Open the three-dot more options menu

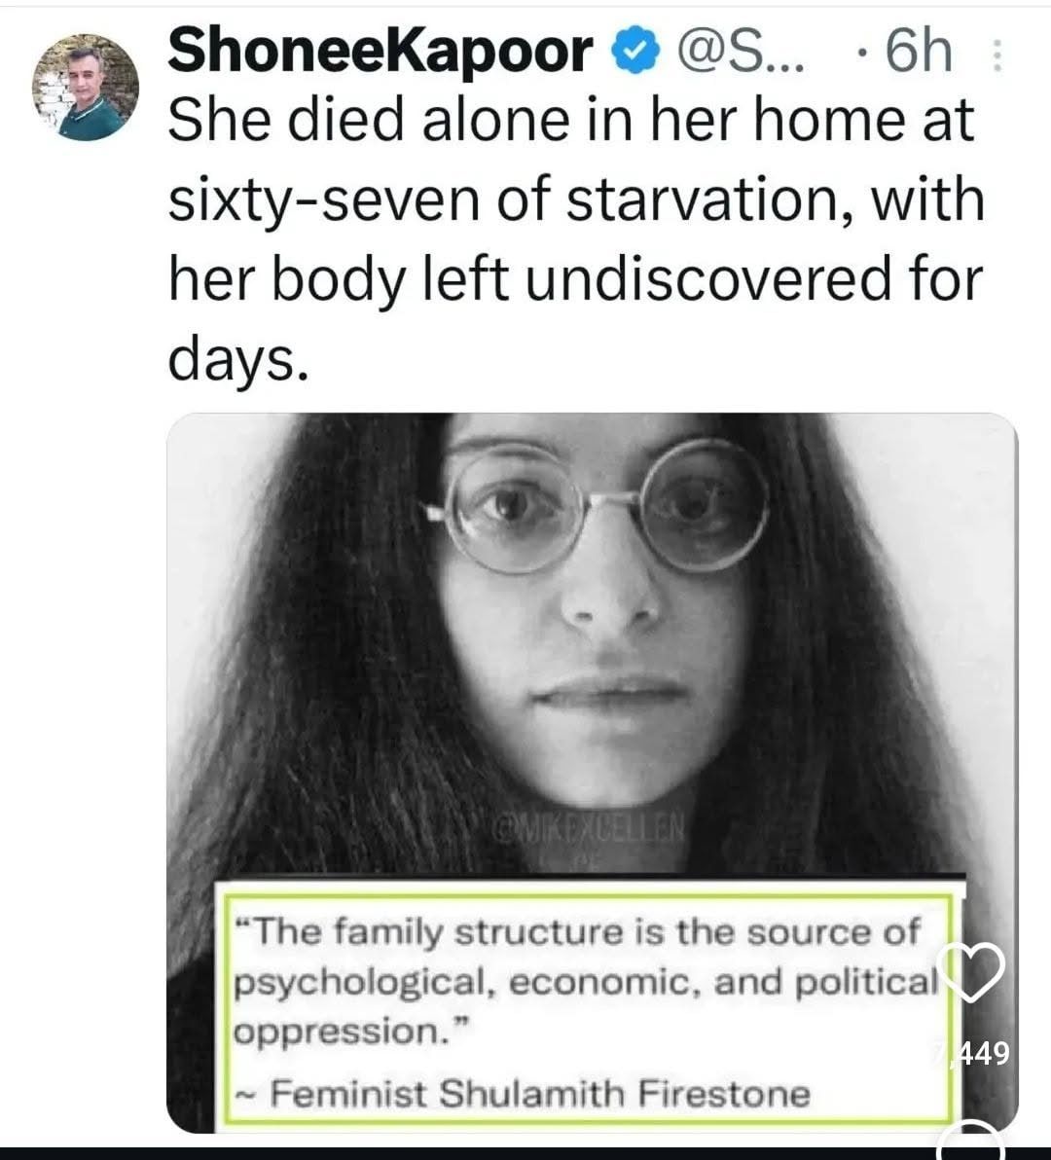(997, 54)
